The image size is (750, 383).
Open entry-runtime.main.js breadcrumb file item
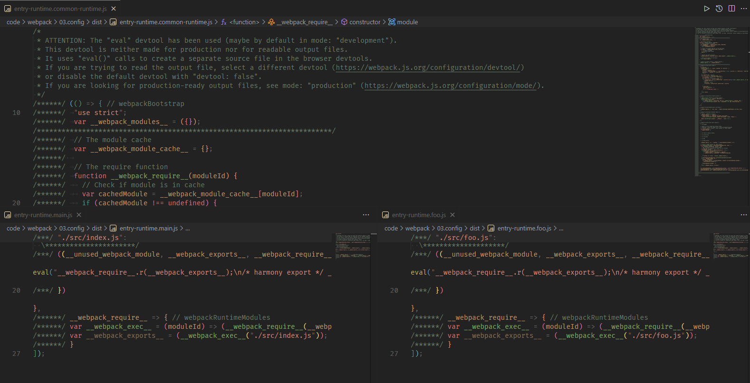point(149,228)
